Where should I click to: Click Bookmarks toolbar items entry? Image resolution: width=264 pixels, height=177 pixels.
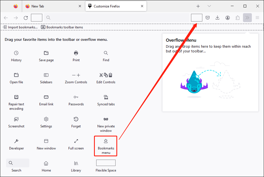(x=62, y=27)
